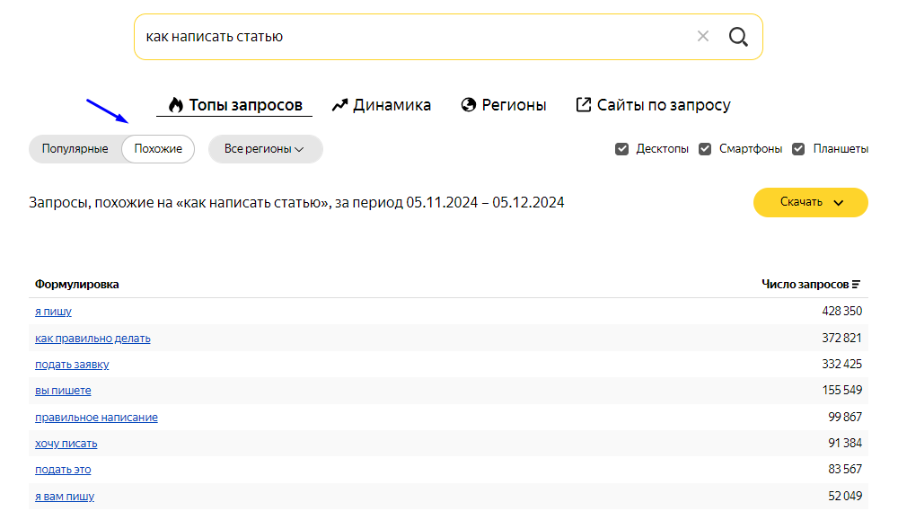This screenshot has height=511, width=898.
Task: Open the я вам пишу link
Action: tap(65, 497)
